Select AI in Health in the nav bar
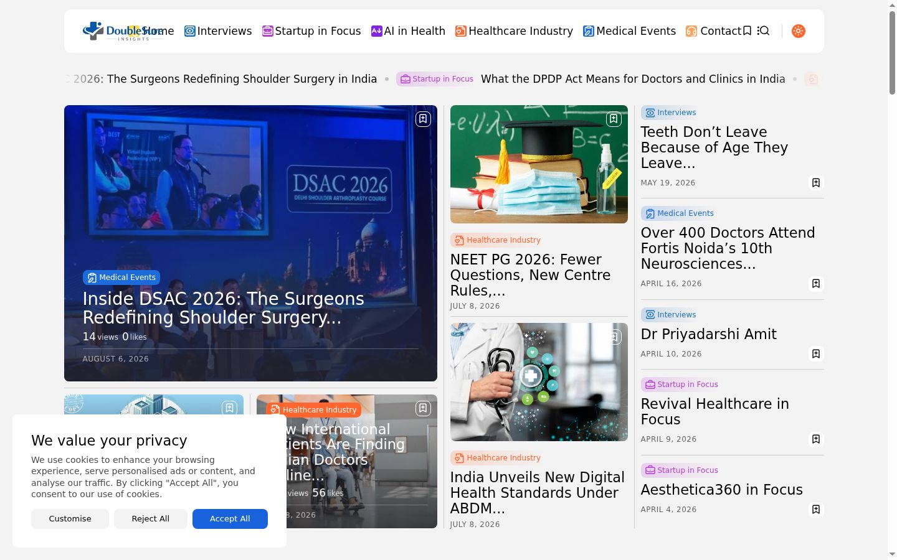Screen dimensions: 897x560 [408, 31]
